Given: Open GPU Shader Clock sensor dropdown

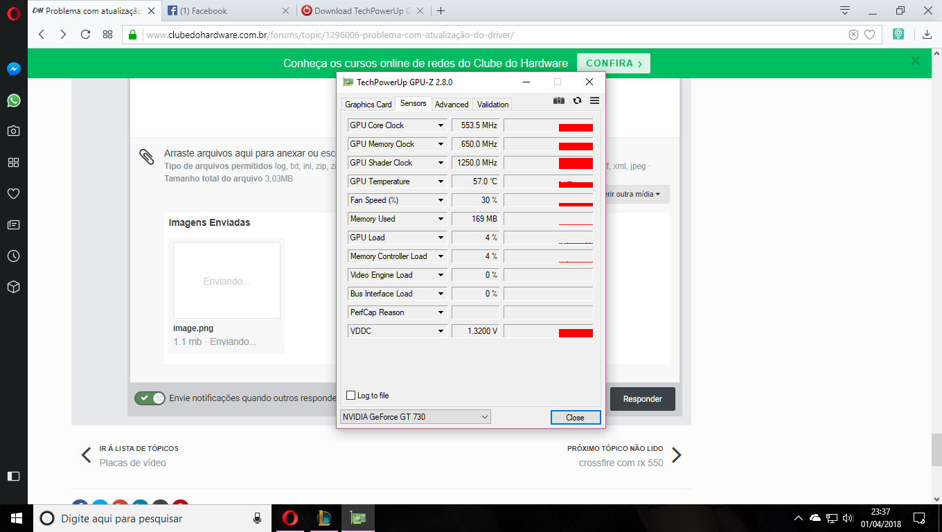Looking at the screenshot, I should click(441, 163).
